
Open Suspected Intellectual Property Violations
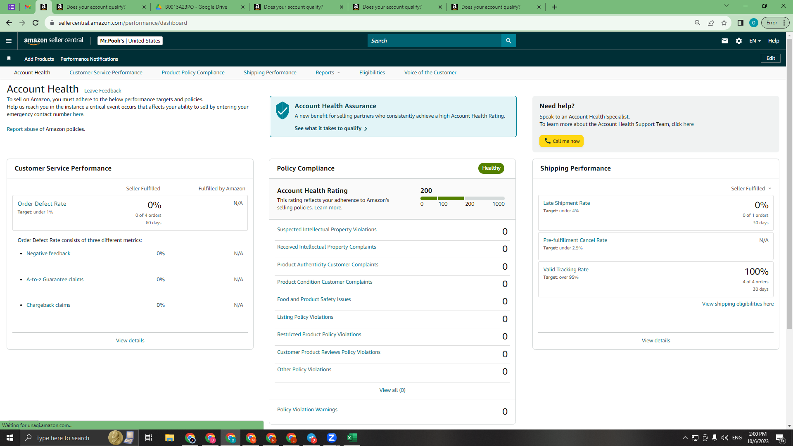pos(327,230)
